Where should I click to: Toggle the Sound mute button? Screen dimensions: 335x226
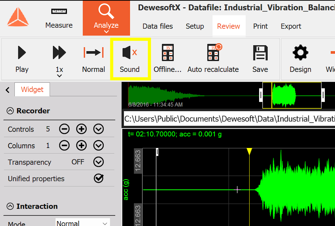[x=130, y=59]
